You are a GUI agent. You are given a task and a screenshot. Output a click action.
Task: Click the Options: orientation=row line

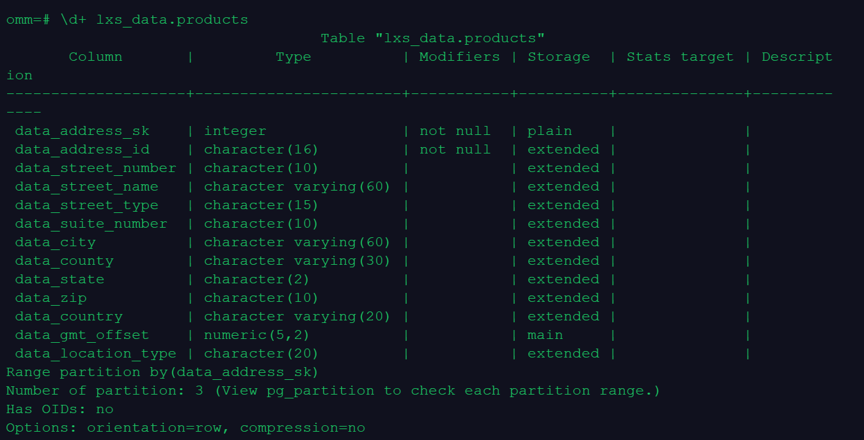185,428
